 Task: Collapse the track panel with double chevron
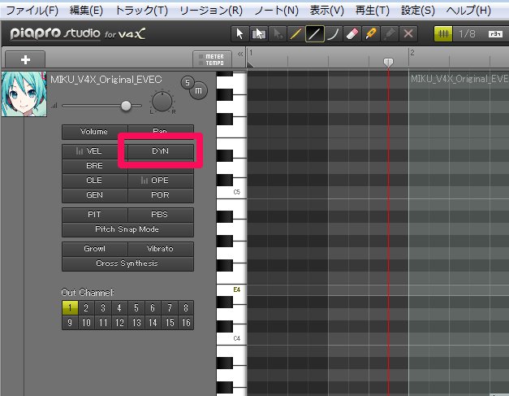[x=240, y=54]
